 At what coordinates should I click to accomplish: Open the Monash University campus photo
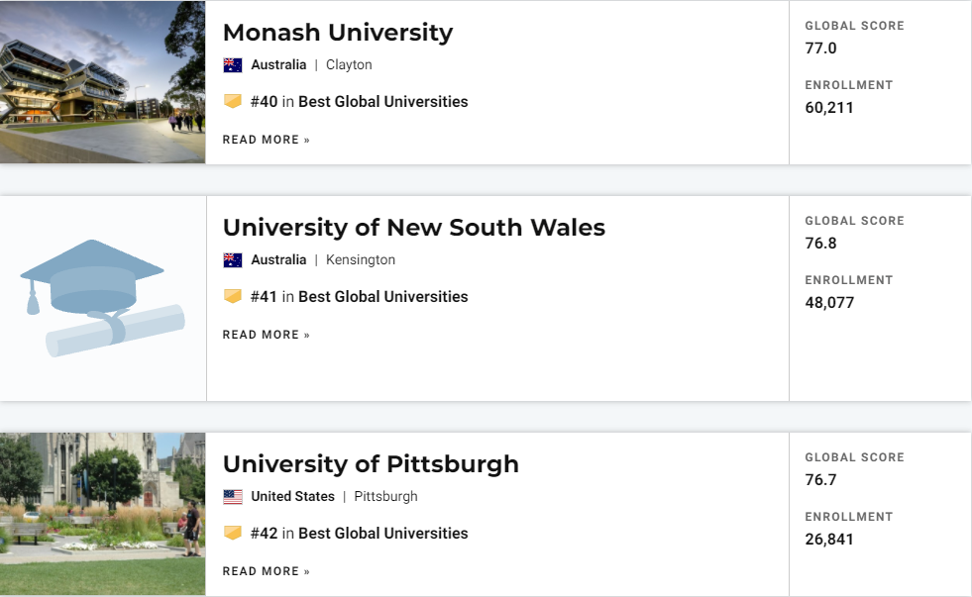[103, 82]
